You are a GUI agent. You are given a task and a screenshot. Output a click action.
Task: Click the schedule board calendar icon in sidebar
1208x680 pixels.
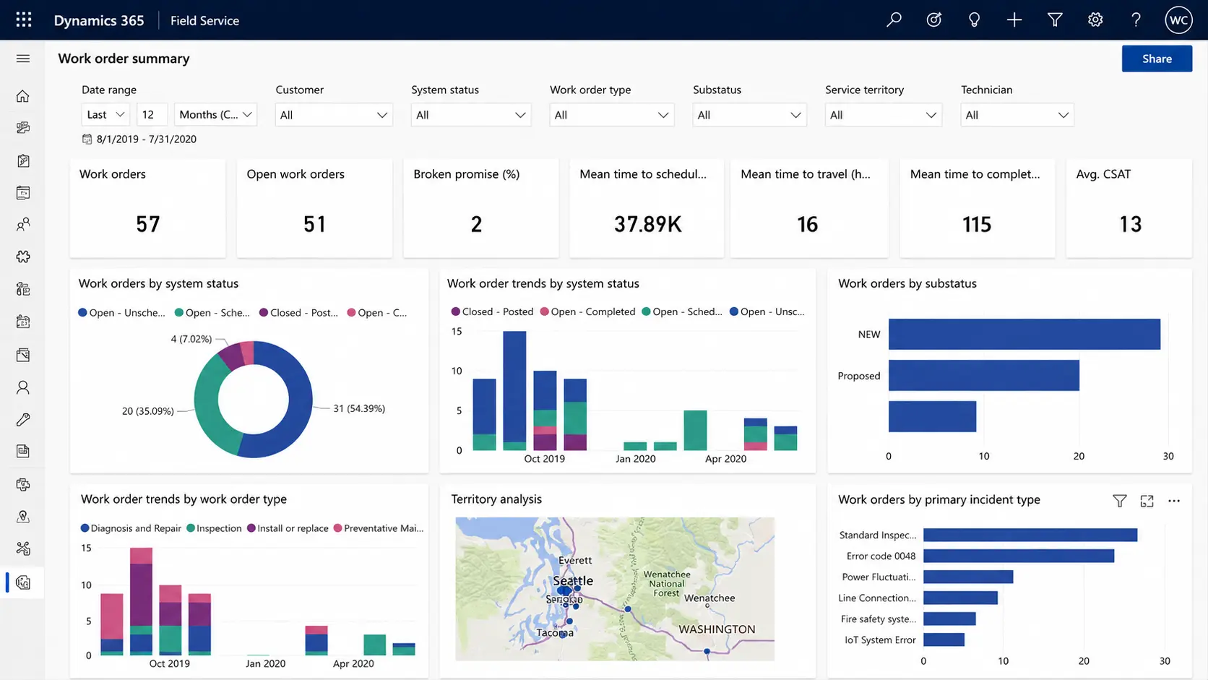point(23,193)
